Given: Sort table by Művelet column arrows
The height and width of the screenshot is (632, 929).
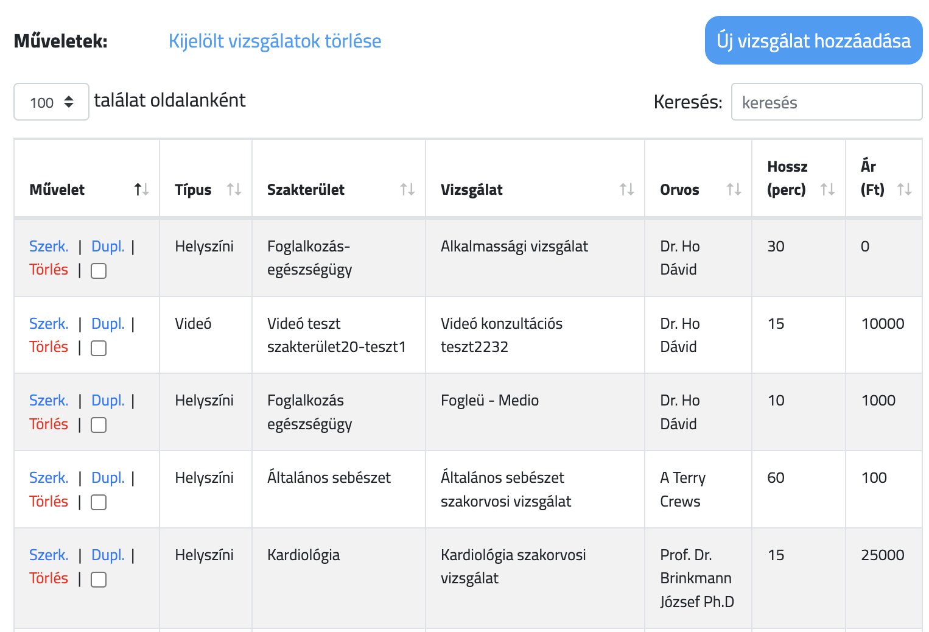Looking at the screenshot, I should tap(141, 190).
